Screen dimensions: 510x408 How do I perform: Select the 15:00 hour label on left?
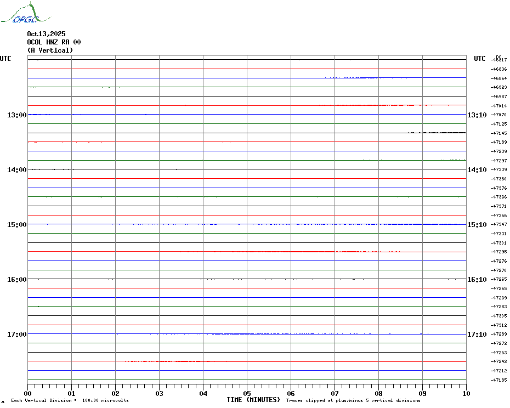(16, 224)
